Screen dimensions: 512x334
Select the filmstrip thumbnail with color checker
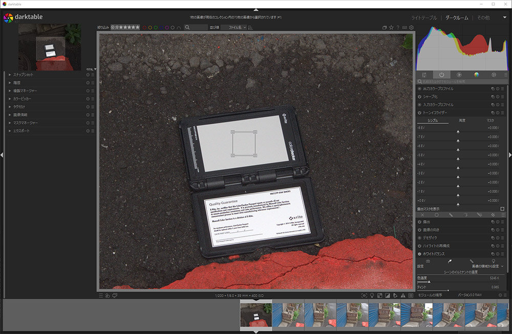click(x=256, y=315)
